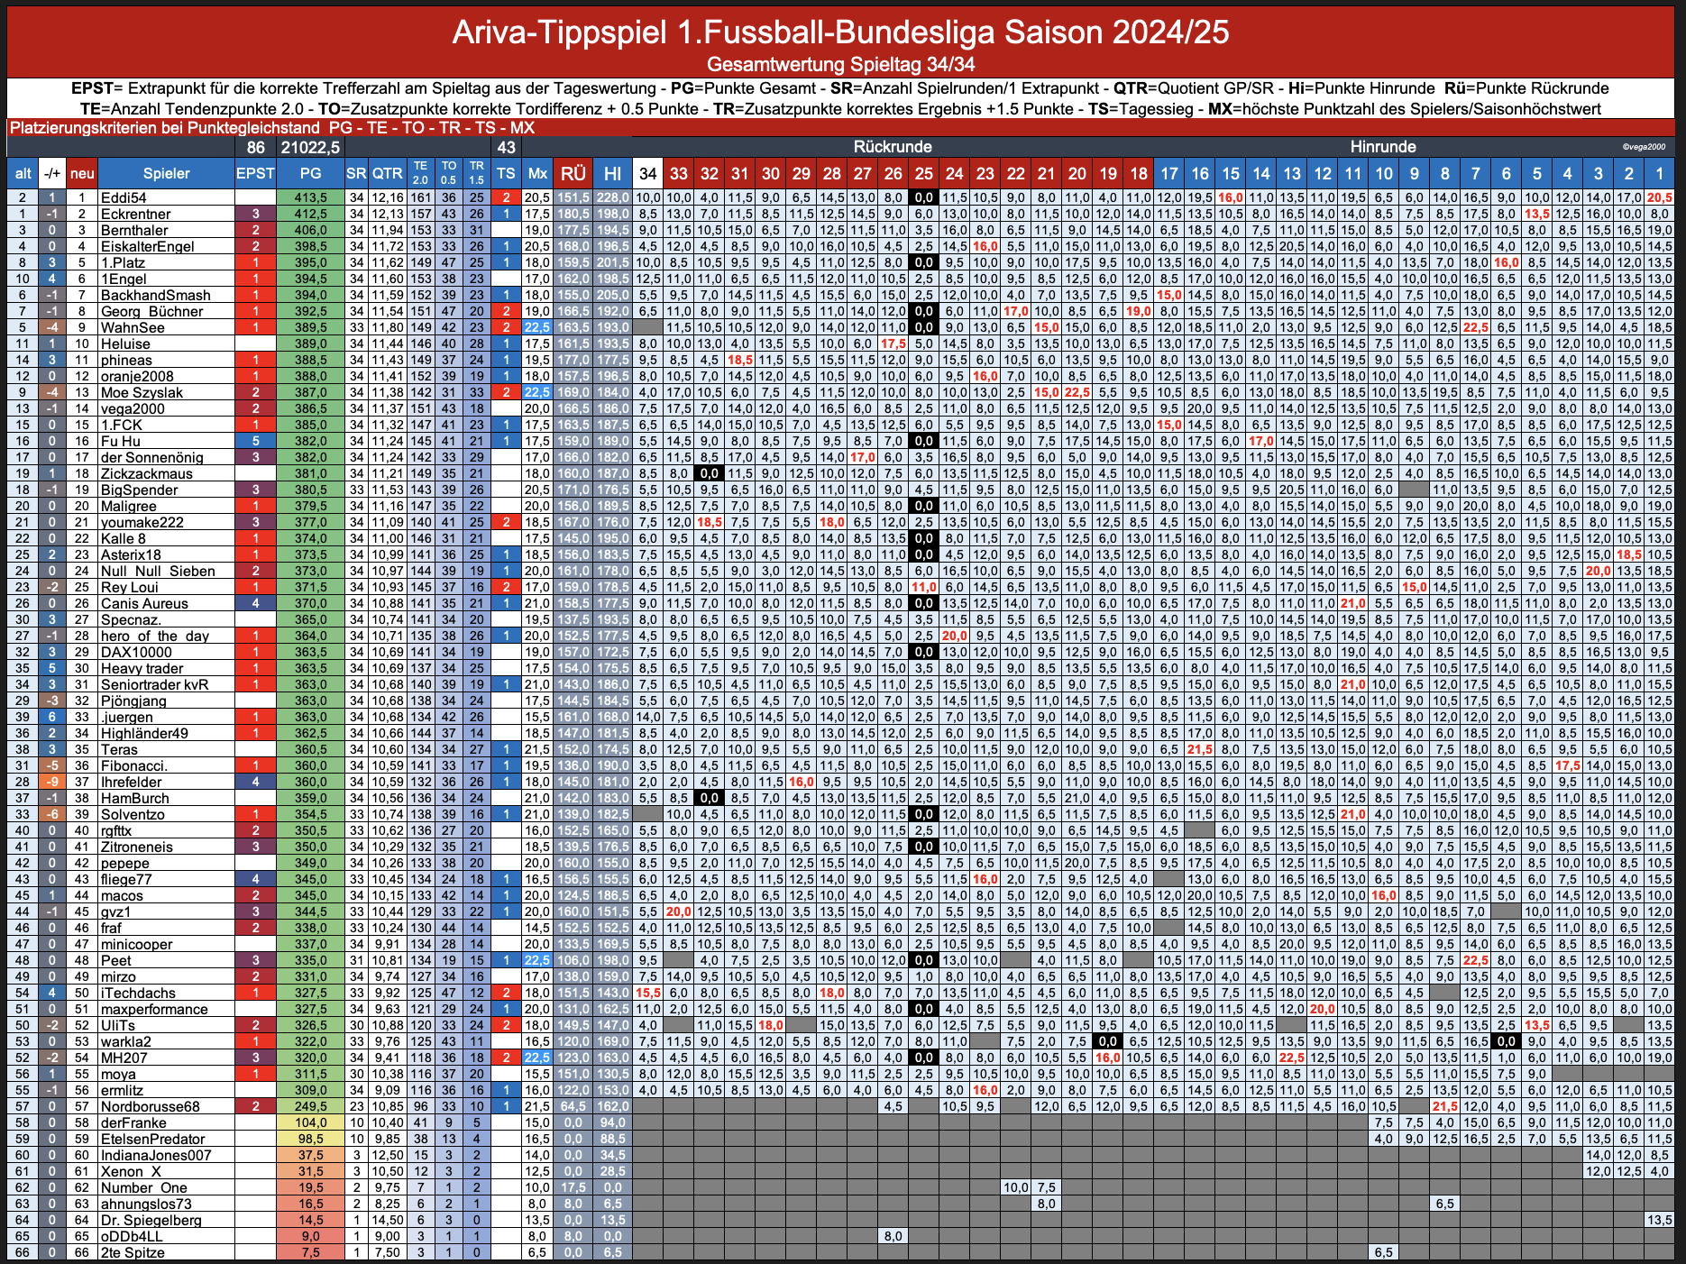Select player name 'Seniortrader kvR'

click(x=154, y=684)
